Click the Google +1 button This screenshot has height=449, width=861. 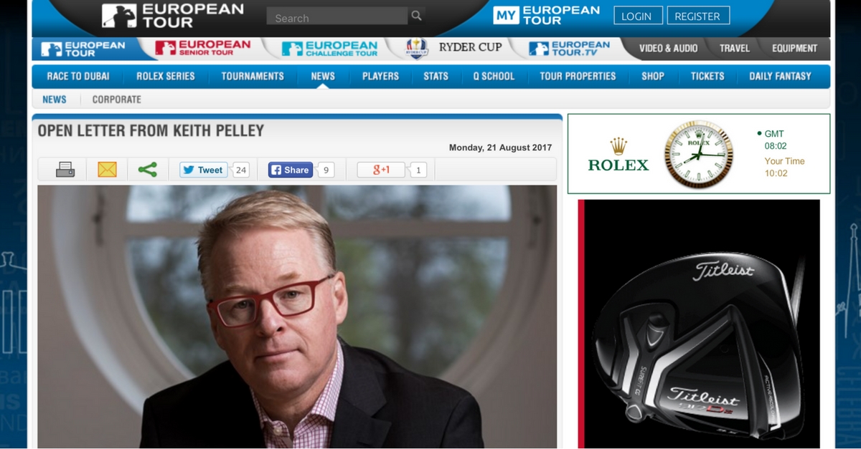[x=381, y=170]
